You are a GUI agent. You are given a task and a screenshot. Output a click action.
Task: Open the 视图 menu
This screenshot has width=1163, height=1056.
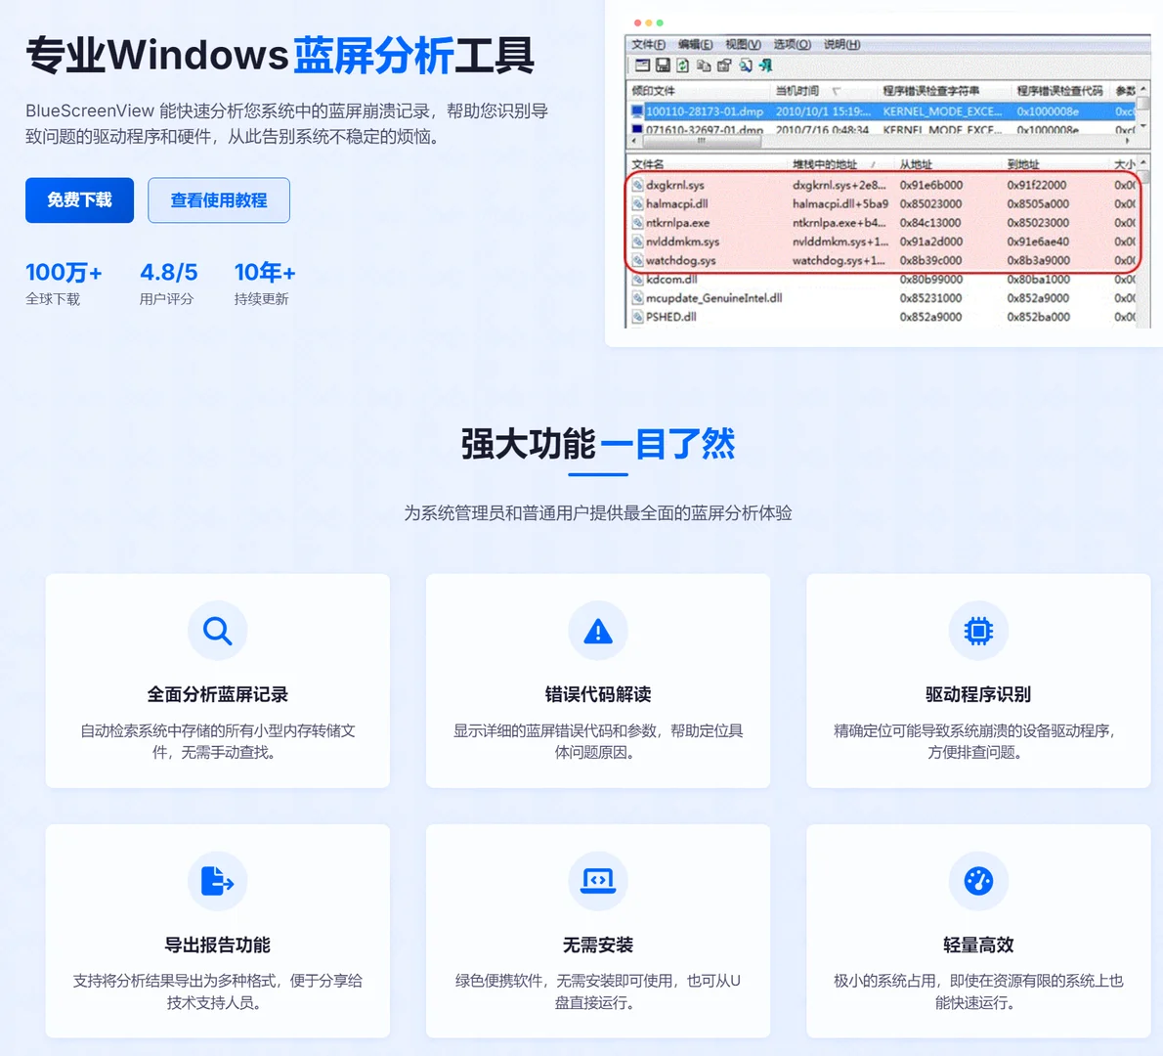point(742,44)
